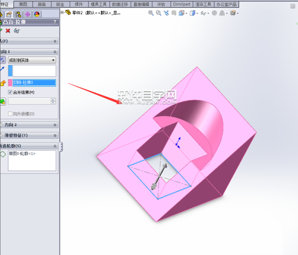298x255 pixels.
Task: Decrease draft angle with down spinner
Action: pyautogui.click(x=53, y=103)
